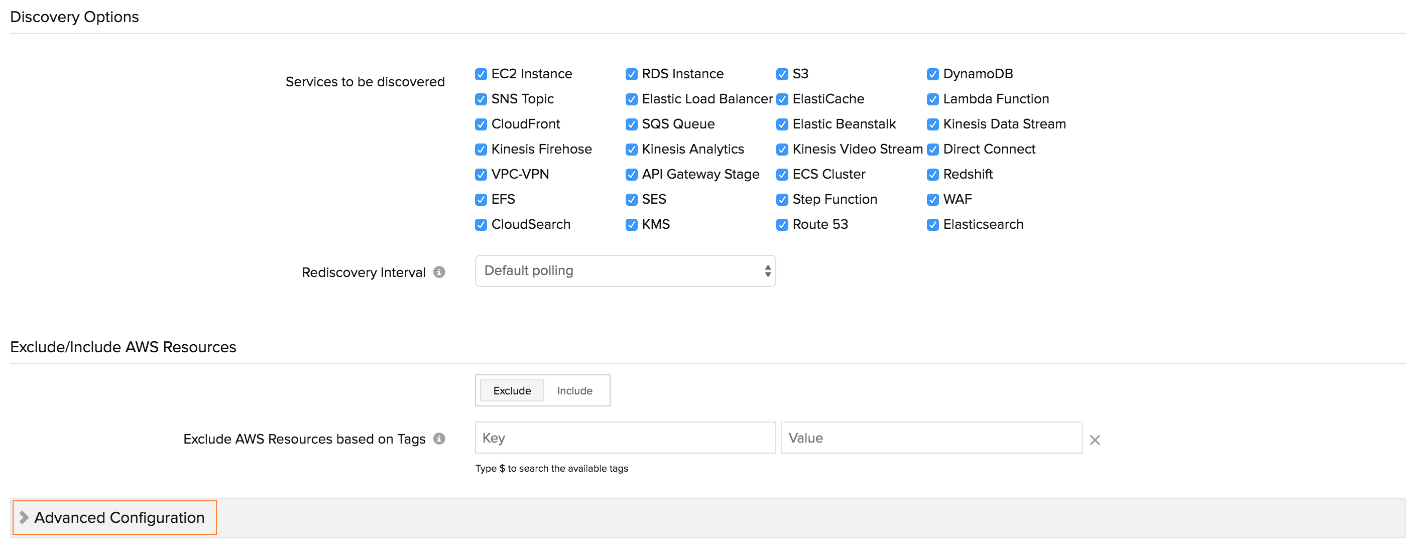Click the Discovery Options heading
1417x557 pixels.
74,17
